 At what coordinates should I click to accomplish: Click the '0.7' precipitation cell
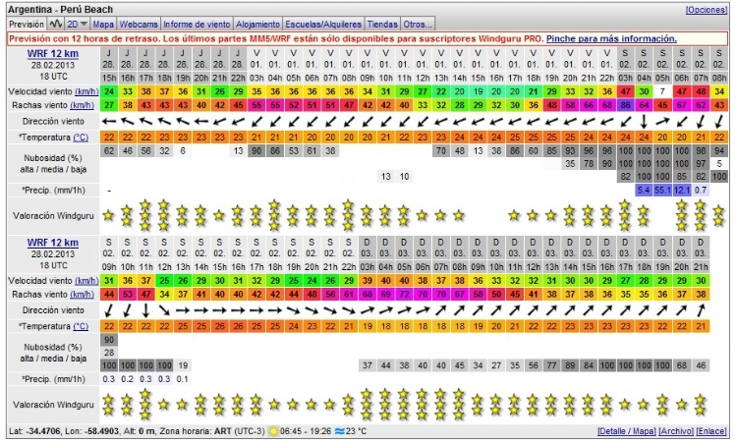(x=701, y=190)
